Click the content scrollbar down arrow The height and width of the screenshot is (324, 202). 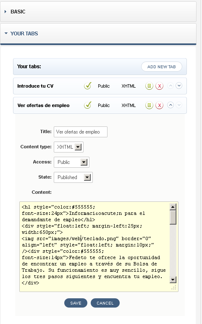point(173,280)
